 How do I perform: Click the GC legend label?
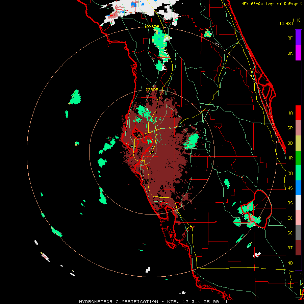pyautogui.click(x=290, y=233)
